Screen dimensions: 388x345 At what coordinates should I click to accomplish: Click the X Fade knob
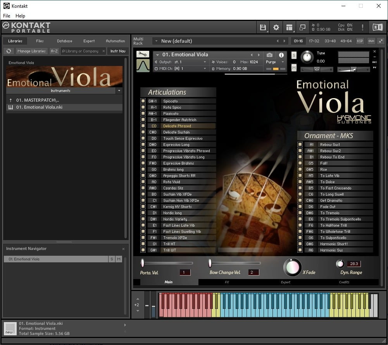coord(292,267)
